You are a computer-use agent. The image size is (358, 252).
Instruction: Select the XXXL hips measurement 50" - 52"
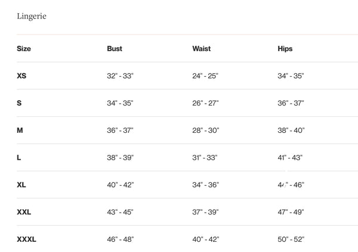(x=291, y=239)
